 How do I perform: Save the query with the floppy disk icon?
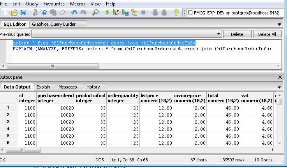point(23,13)
